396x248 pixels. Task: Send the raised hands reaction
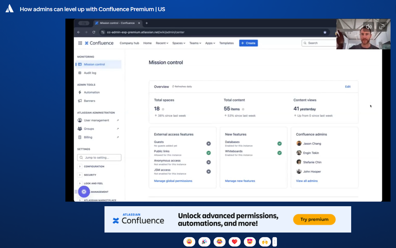pyautogui.click(x=265, y=242)
